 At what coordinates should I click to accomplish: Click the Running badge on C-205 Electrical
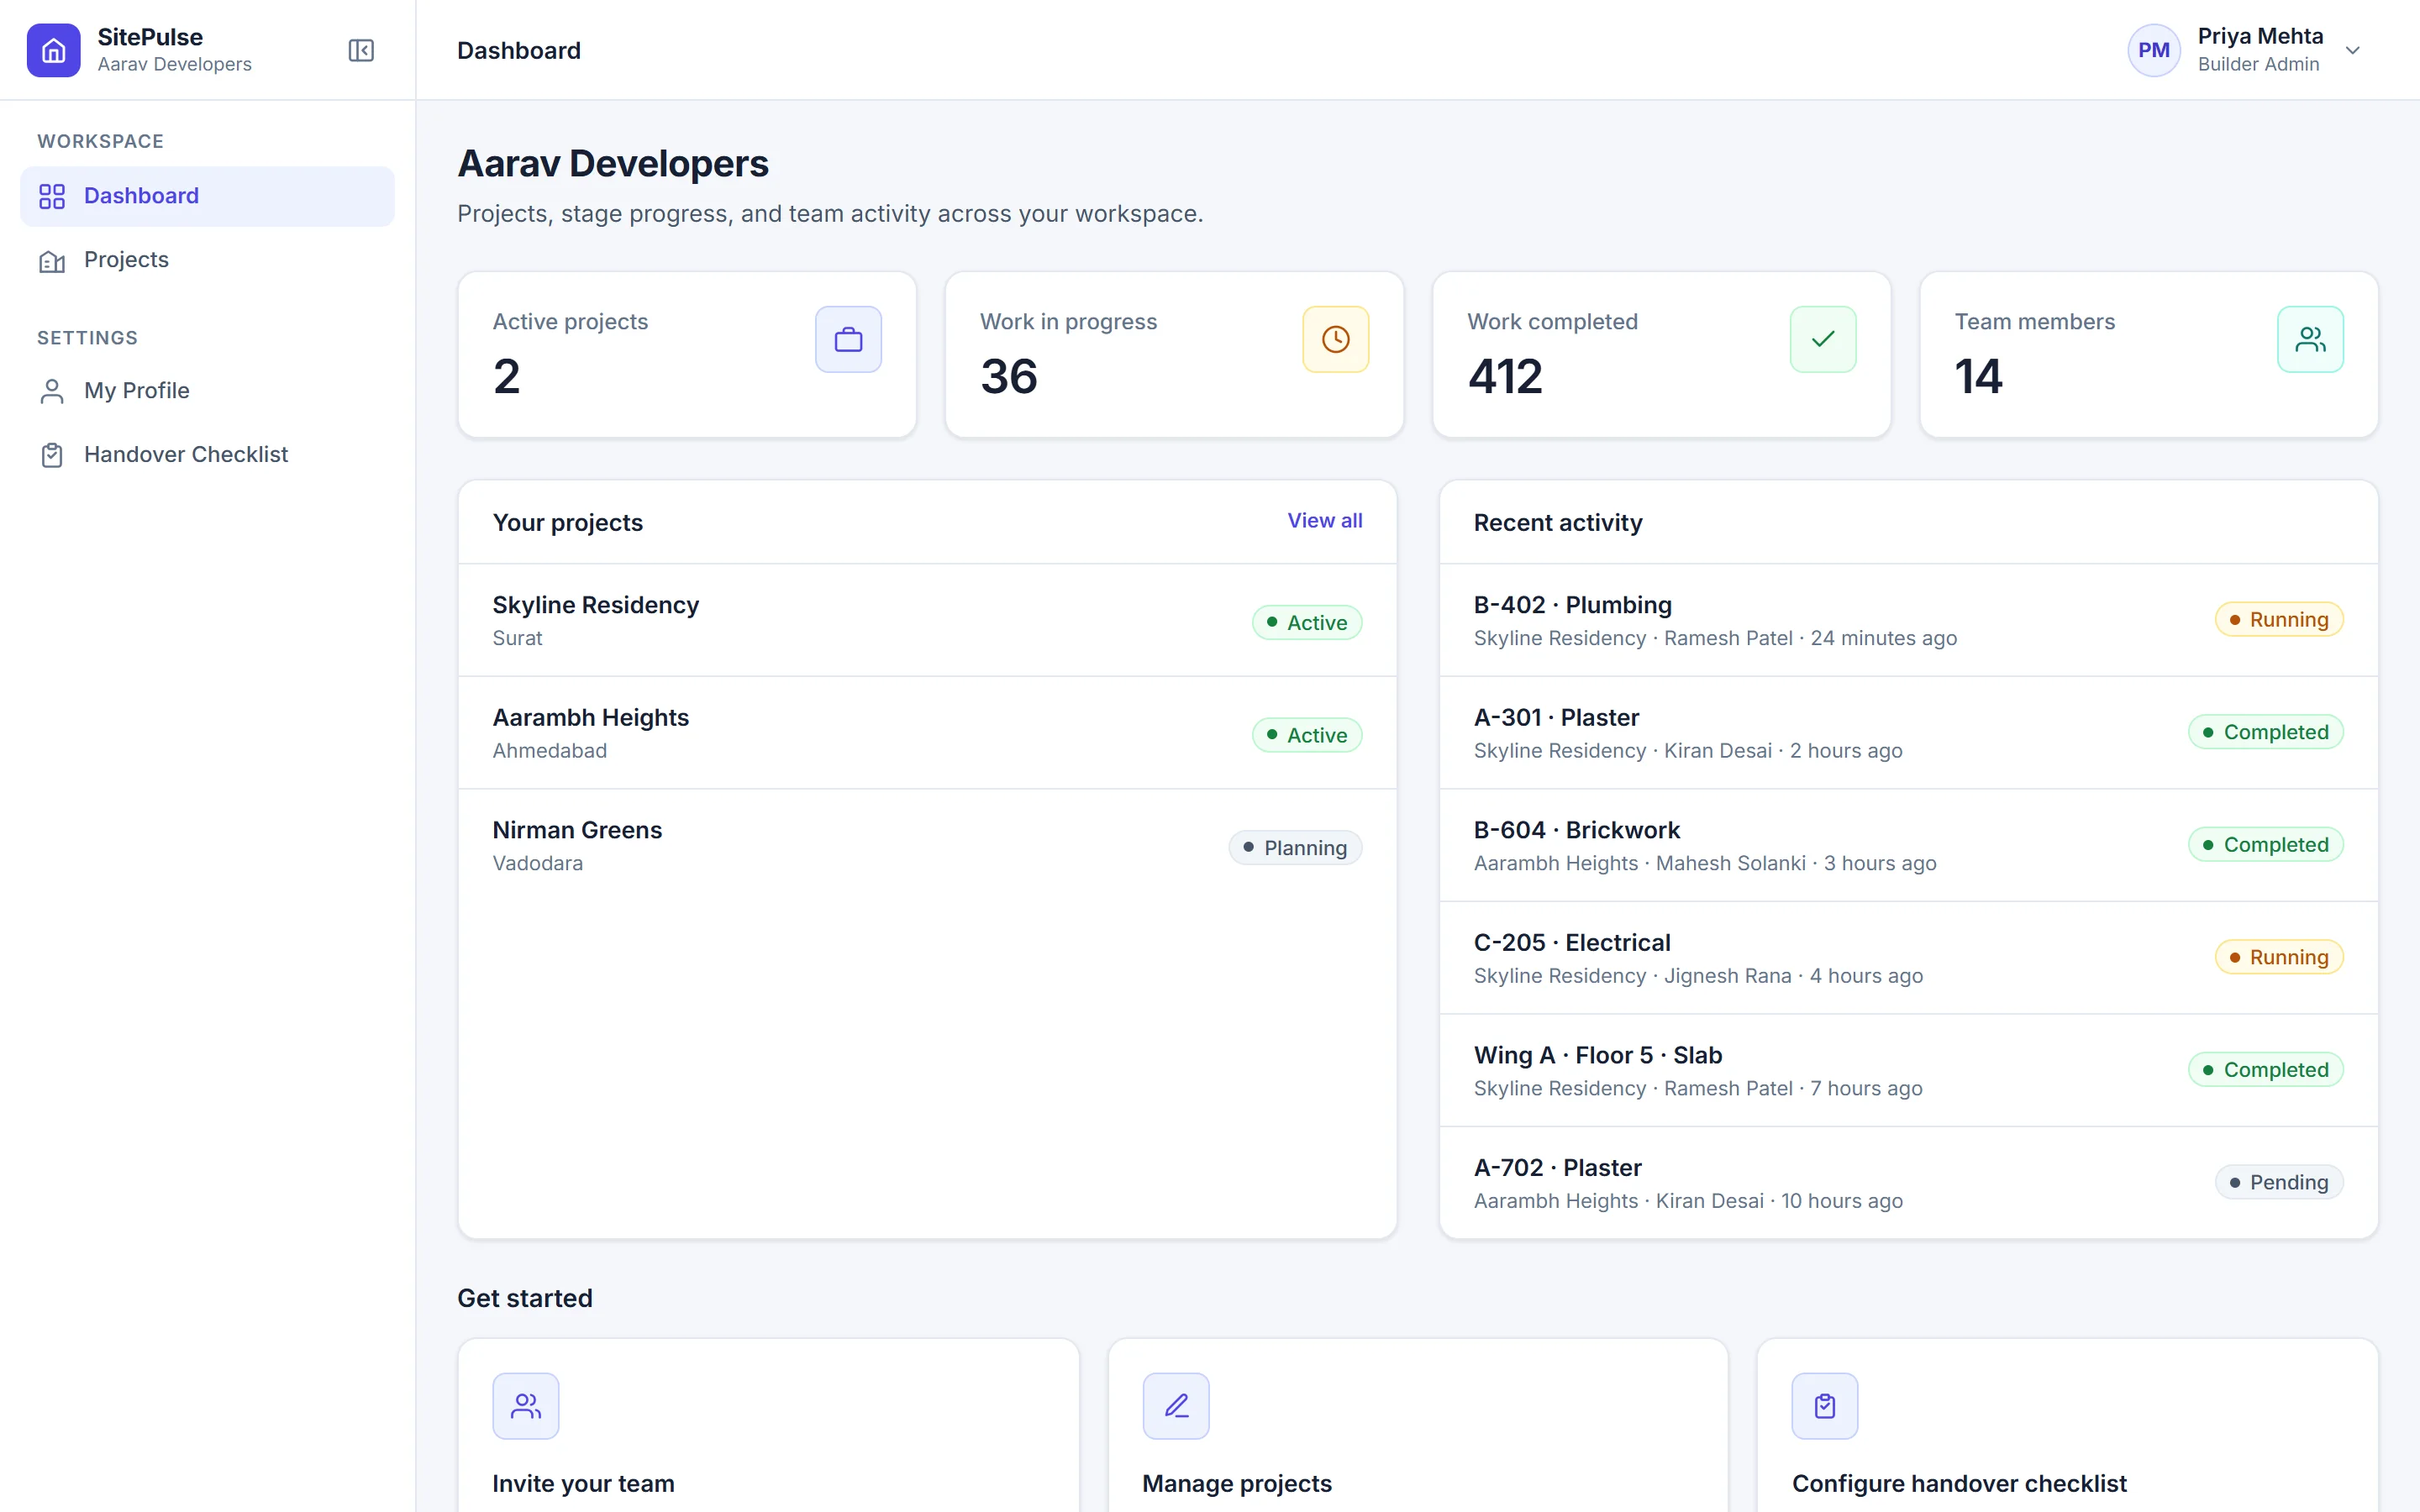[2279, 957]
